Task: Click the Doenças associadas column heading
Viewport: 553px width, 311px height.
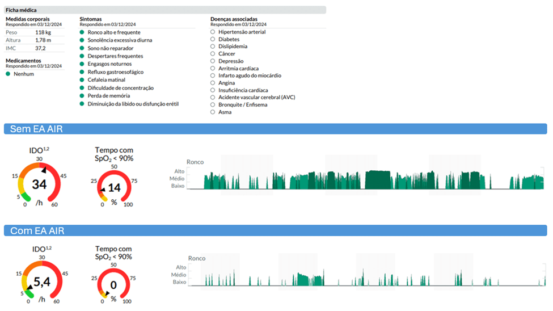Action: click(x=233, y=19)
